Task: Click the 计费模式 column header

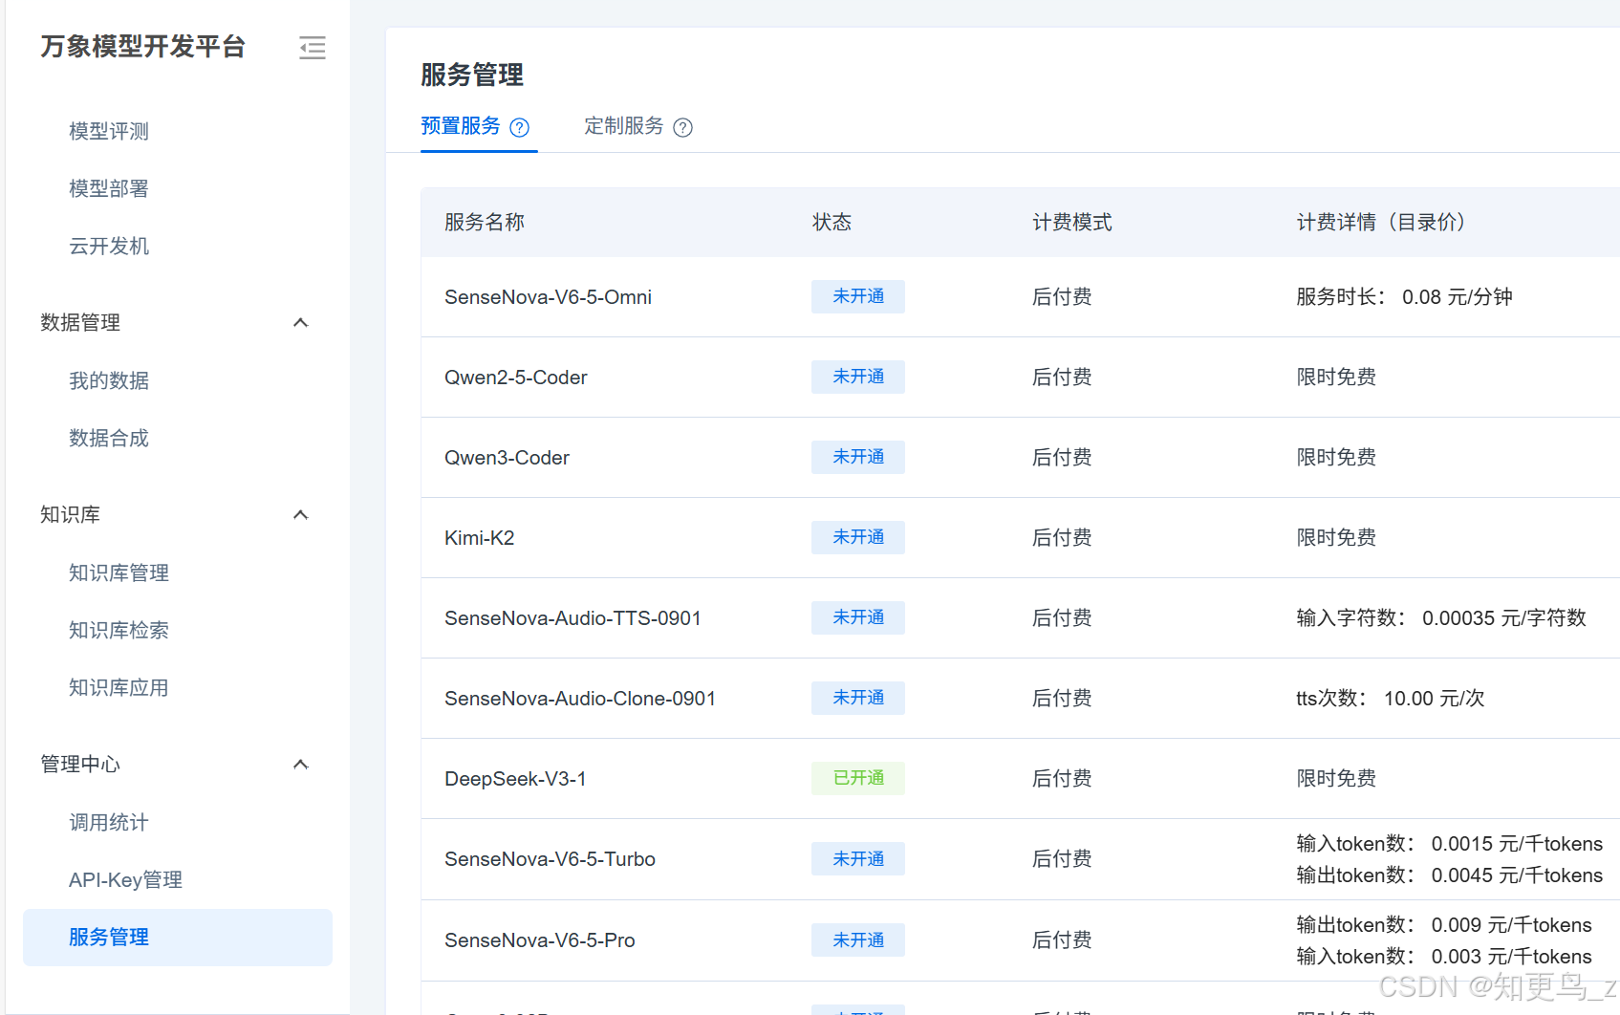Action: (x=1072, y=223)
